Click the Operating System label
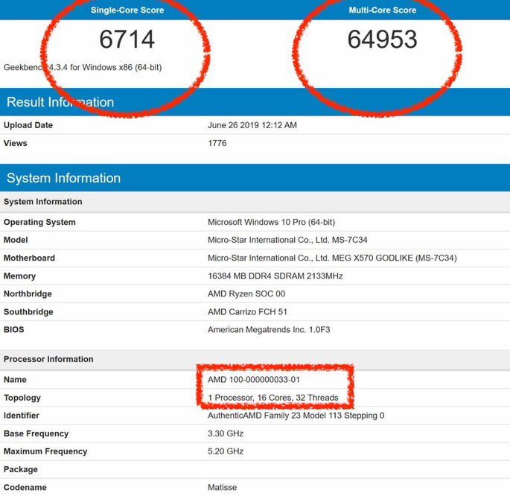 [39, 222]
